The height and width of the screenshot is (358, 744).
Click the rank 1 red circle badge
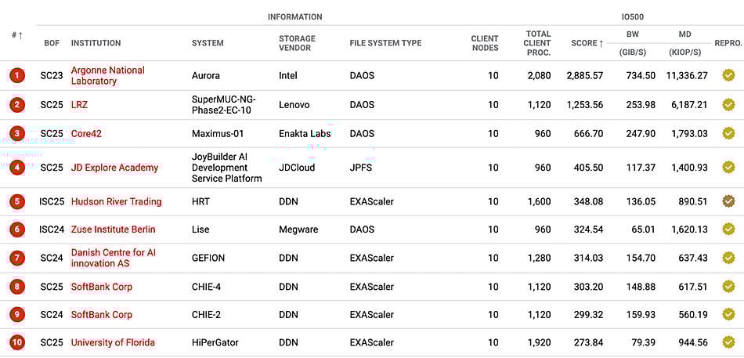point(17,76)
